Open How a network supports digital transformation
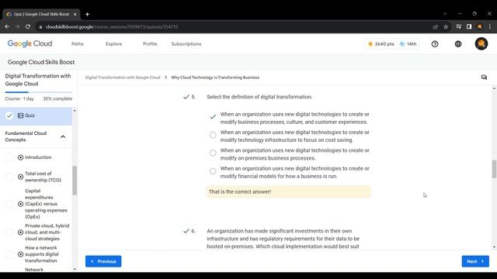497x279 pixels. (x=42, y=254)
